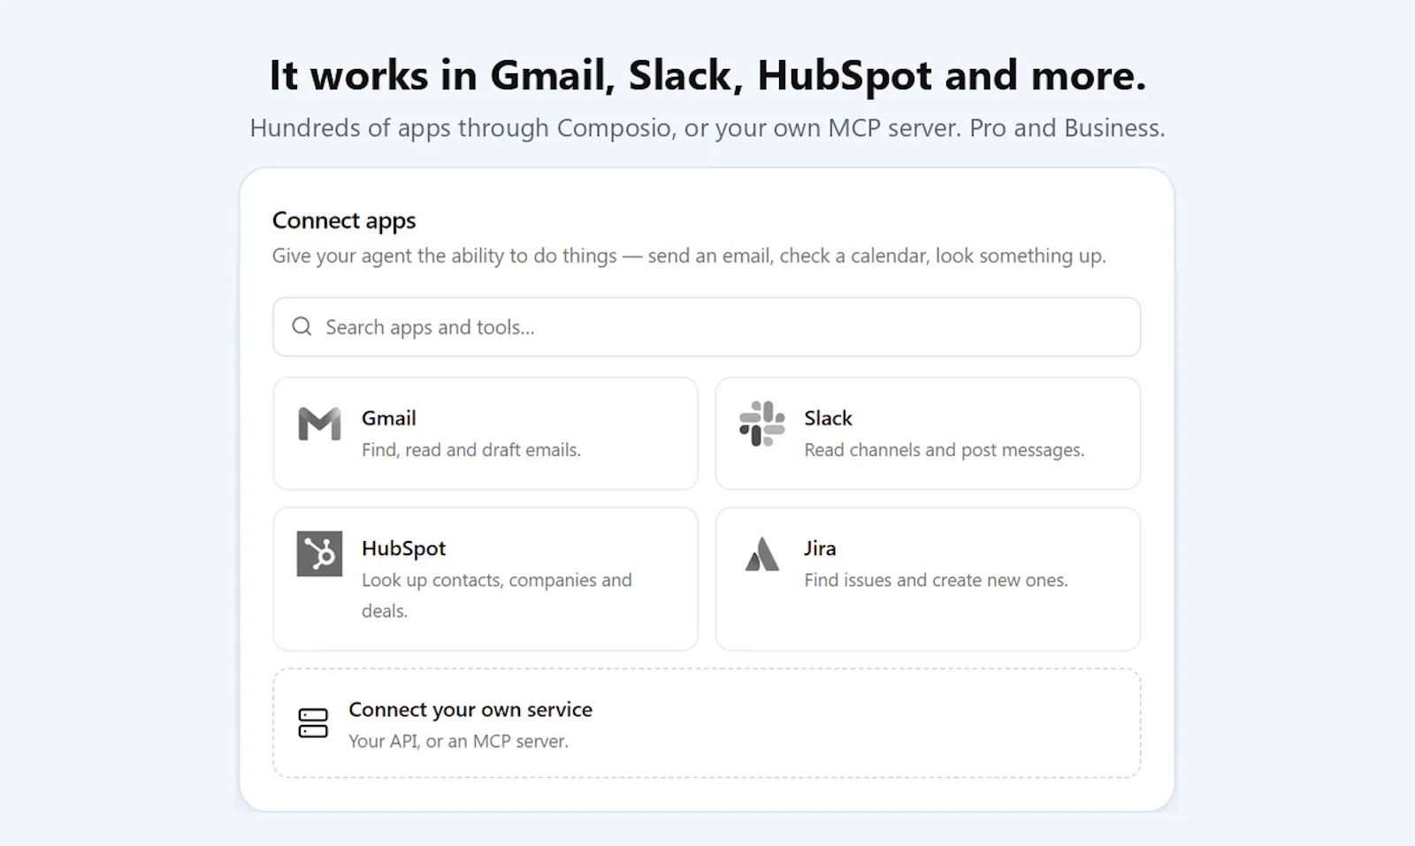Open Connect your own service heading

(x=470, y=710)
